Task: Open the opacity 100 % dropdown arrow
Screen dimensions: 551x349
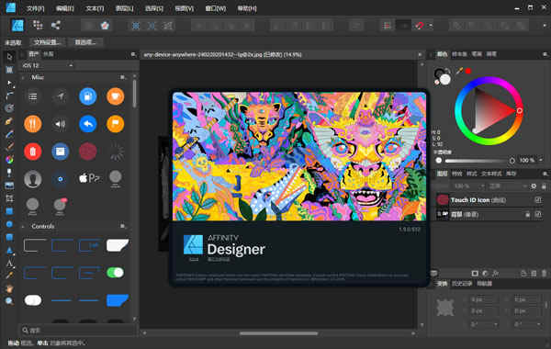Action: click(541, 161)
